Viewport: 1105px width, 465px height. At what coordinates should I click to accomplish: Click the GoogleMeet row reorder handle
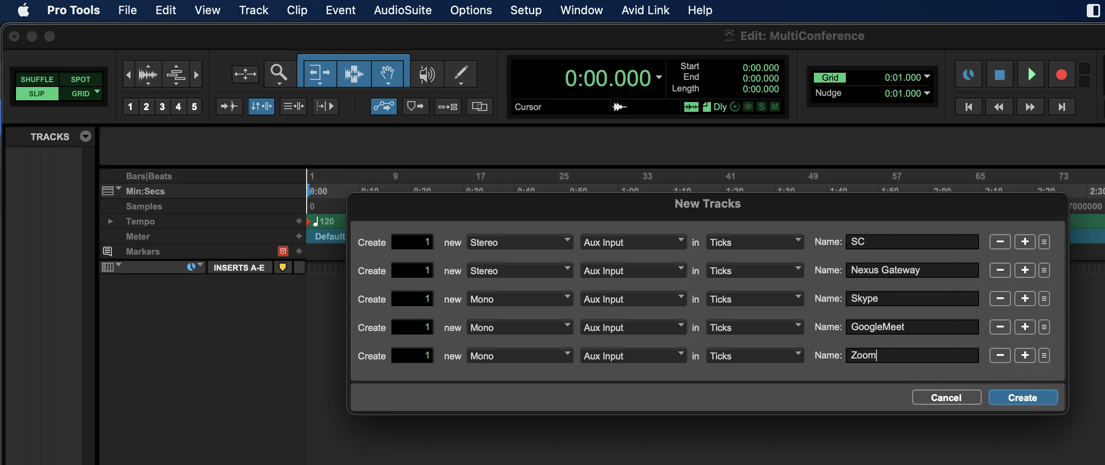pos(1044,327)
